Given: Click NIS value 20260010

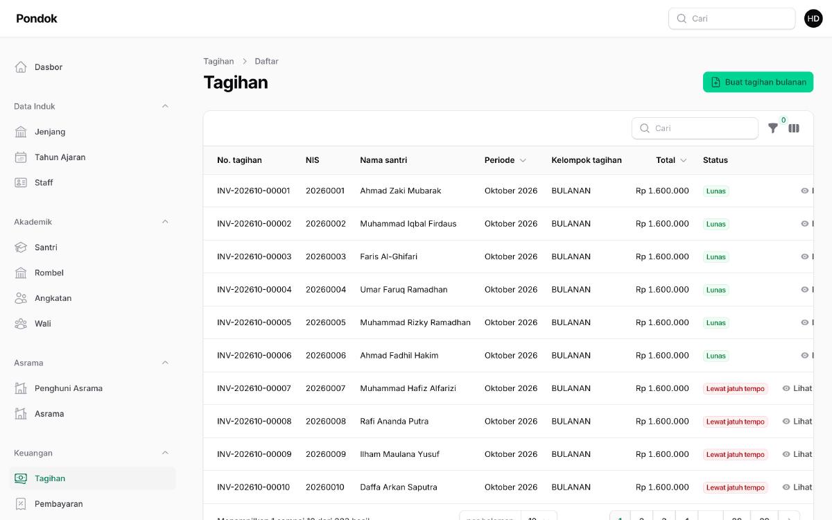Looking at the screenshot, I should tap(325, 487).
